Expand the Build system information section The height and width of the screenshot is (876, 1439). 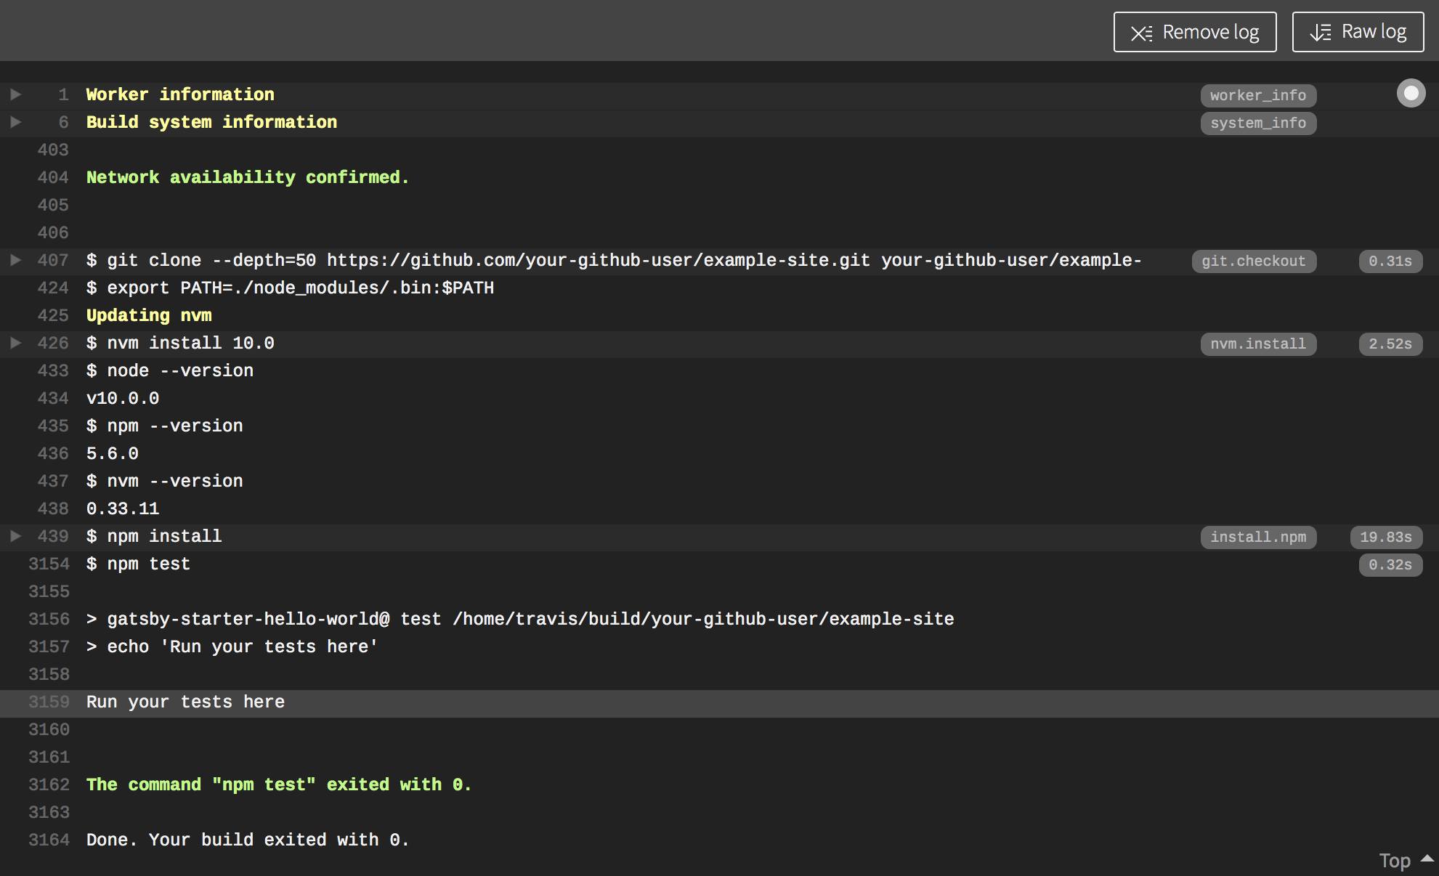[15, 121]
